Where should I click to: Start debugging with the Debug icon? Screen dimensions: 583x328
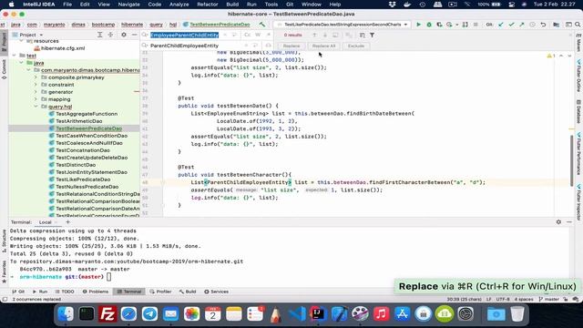point(429,25)
